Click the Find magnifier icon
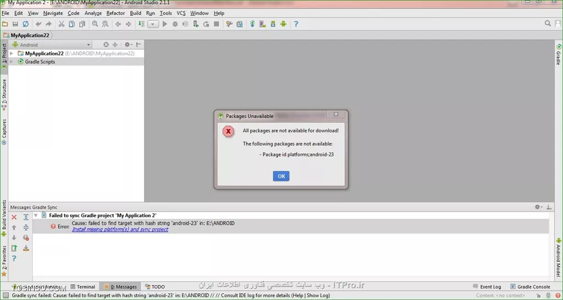The width and height of the screenshot is (563, 300). click(95, 24)
